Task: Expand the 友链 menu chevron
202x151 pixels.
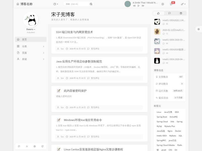Action: click(x=43, y=59)
